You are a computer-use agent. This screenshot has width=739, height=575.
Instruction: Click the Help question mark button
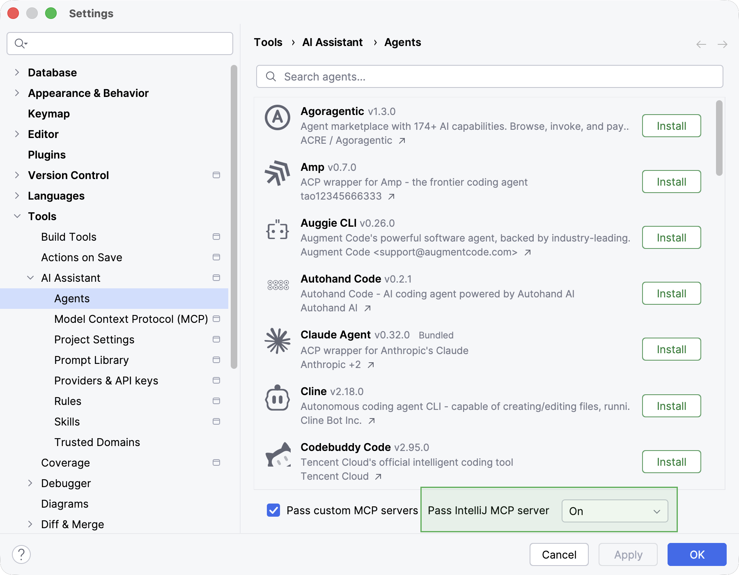[21, 554]
